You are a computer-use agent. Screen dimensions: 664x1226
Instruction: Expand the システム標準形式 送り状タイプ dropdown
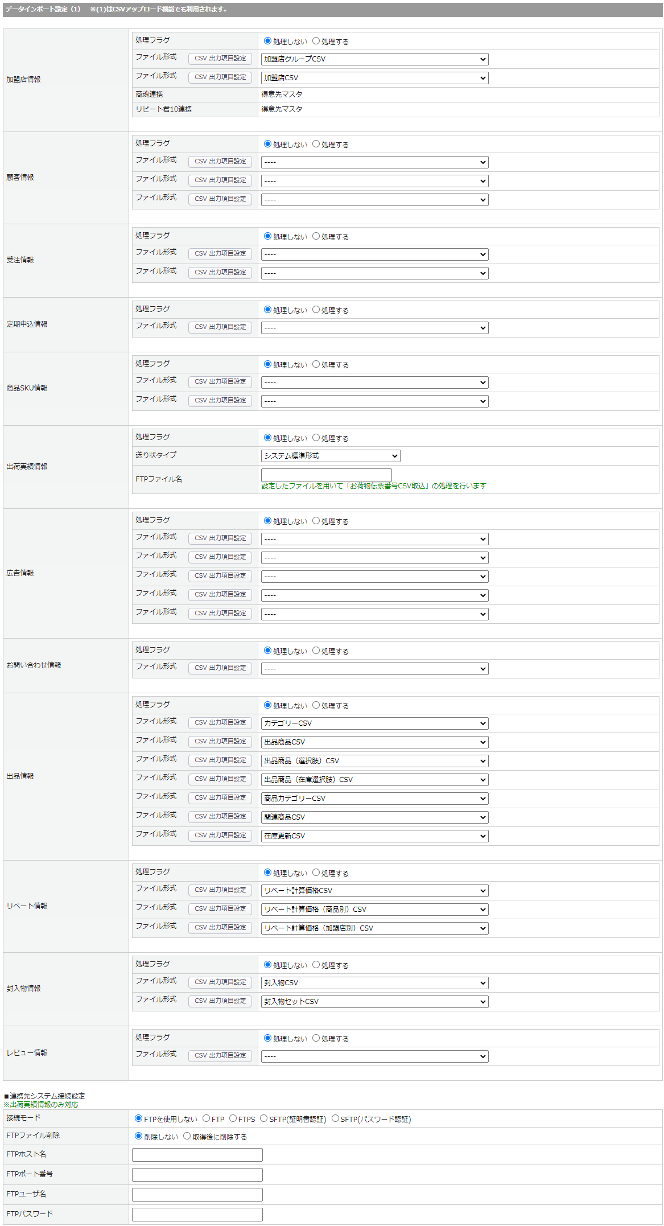pyautogui.click(x=331, y=456)
